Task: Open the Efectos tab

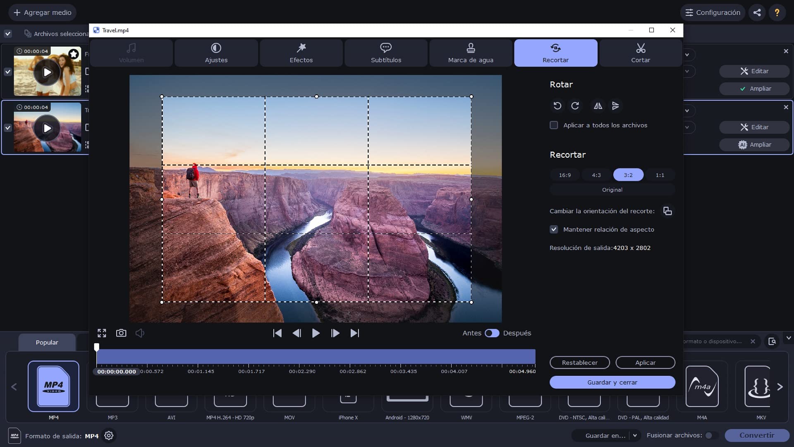Action: 301,53
